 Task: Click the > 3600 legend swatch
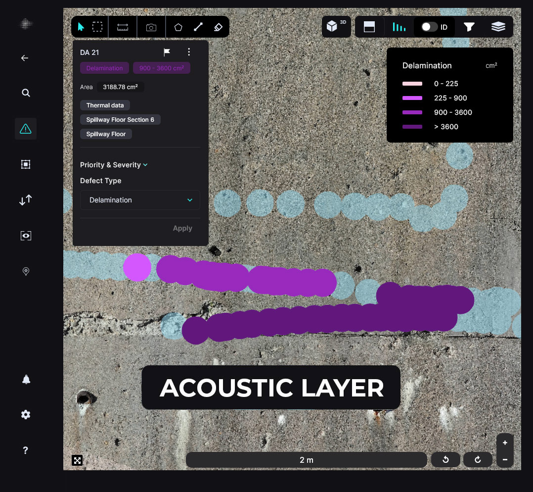pos(412,127)
